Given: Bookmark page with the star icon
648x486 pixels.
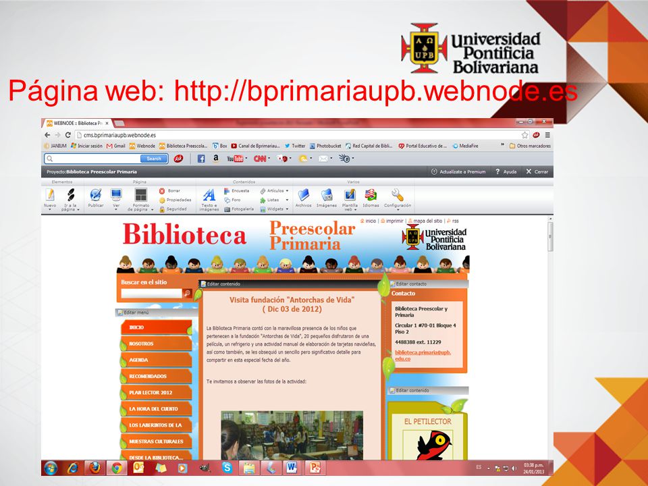Looking at the screenshot, I should (x=525, y=135).
